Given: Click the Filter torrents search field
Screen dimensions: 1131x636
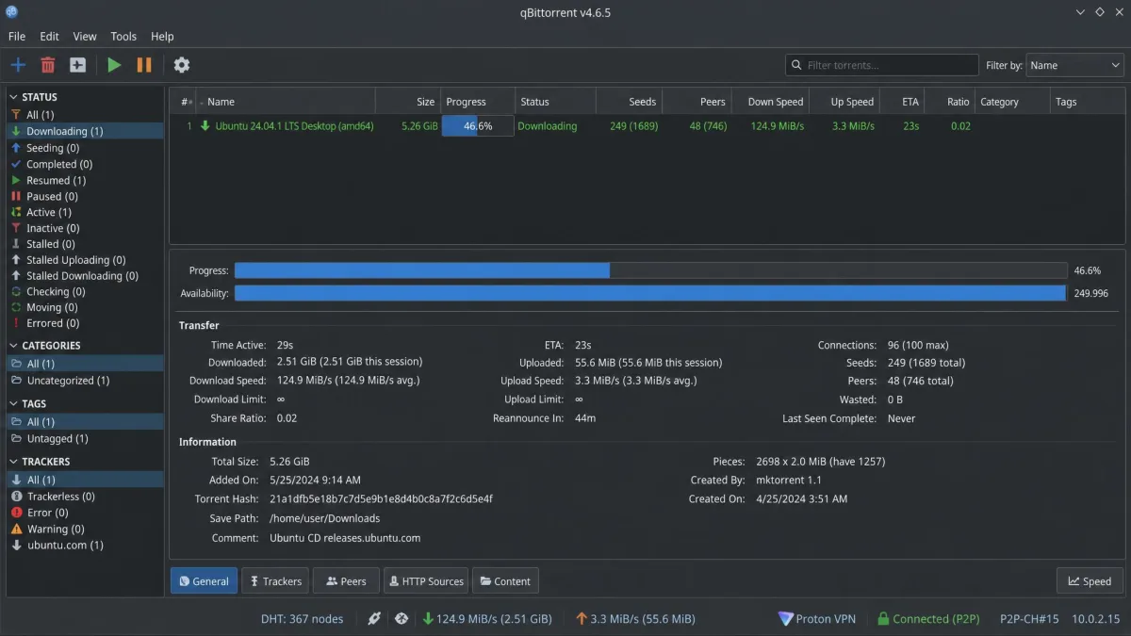Looking at the screenshot, I should tap(882, 65).
